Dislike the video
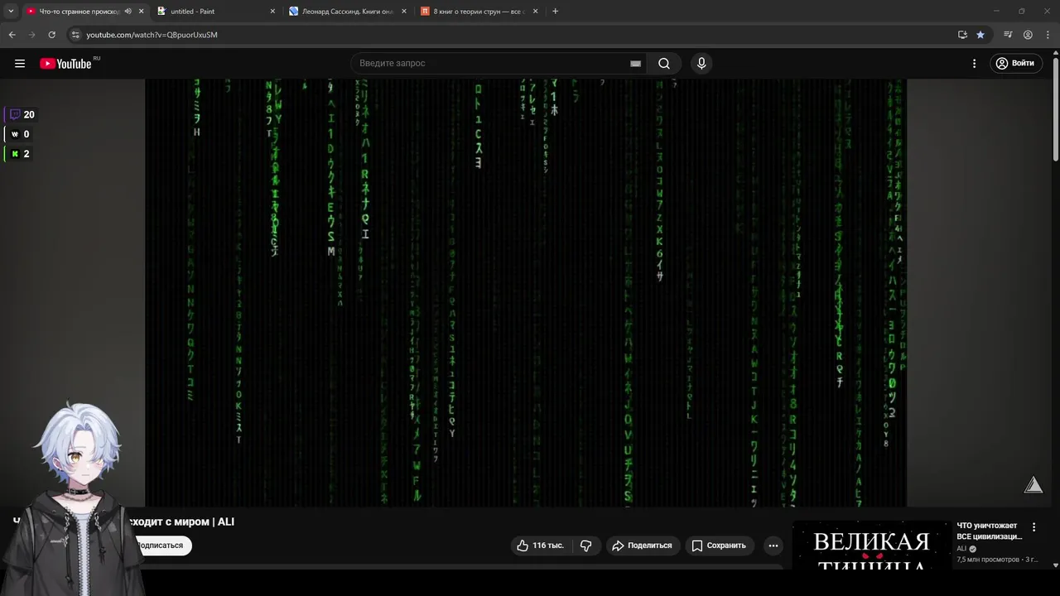This screenshot has height=596, width=1060. [x=585, y=546]
